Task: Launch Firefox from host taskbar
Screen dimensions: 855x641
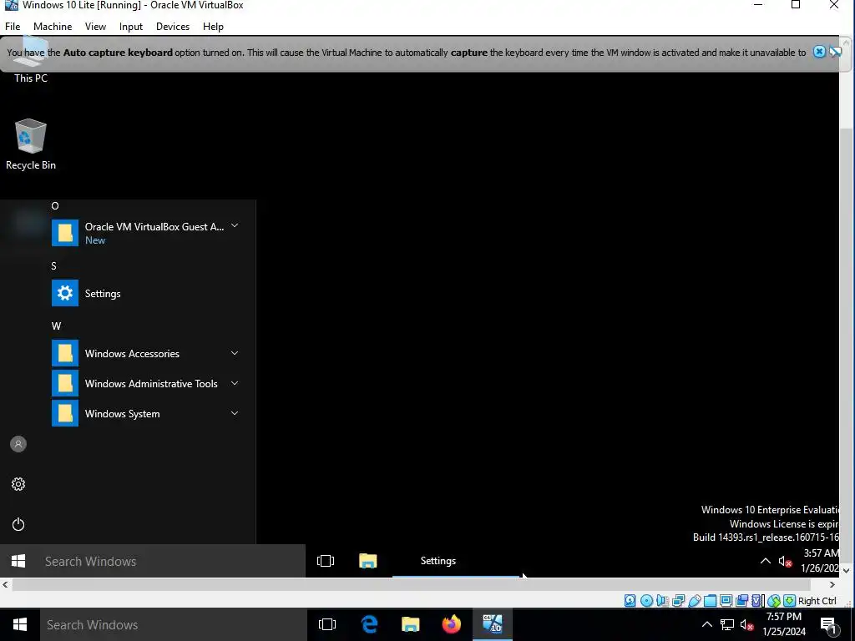Action: click(x=452, y=624)
